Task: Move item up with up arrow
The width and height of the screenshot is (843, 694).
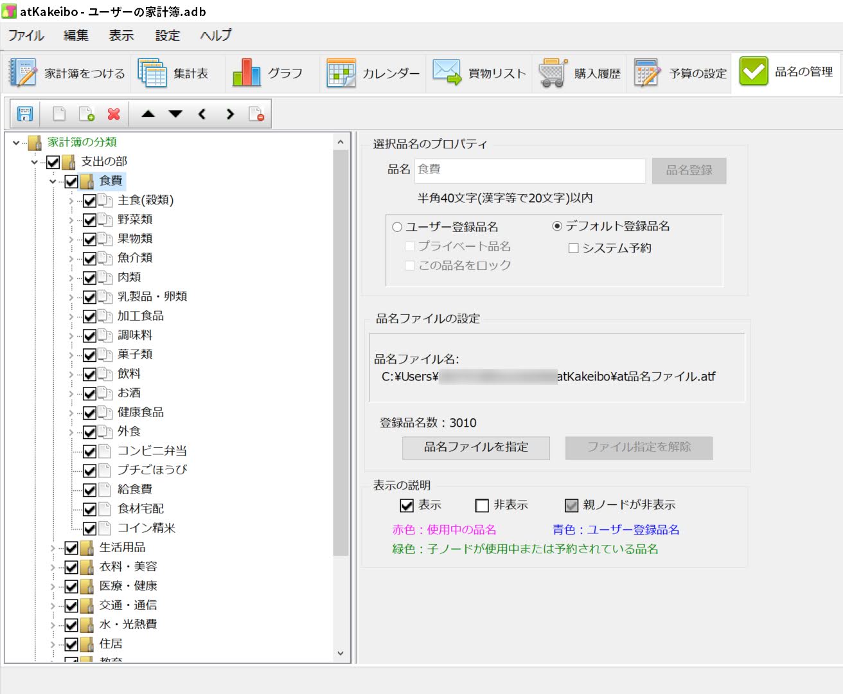Action: pyautogui.click(x=148, y=114)
